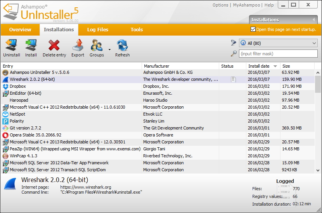This screenshot has height=213, width=322.
Task: Go to the Tools tab
Action: click(137, 30)
